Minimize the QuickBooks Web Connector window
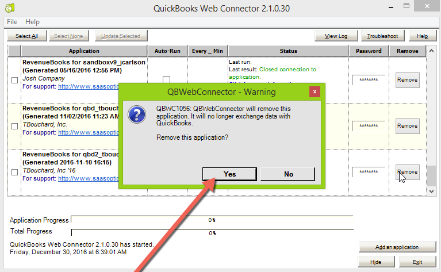Screen dimensions: 441x272 pos(391,7)
